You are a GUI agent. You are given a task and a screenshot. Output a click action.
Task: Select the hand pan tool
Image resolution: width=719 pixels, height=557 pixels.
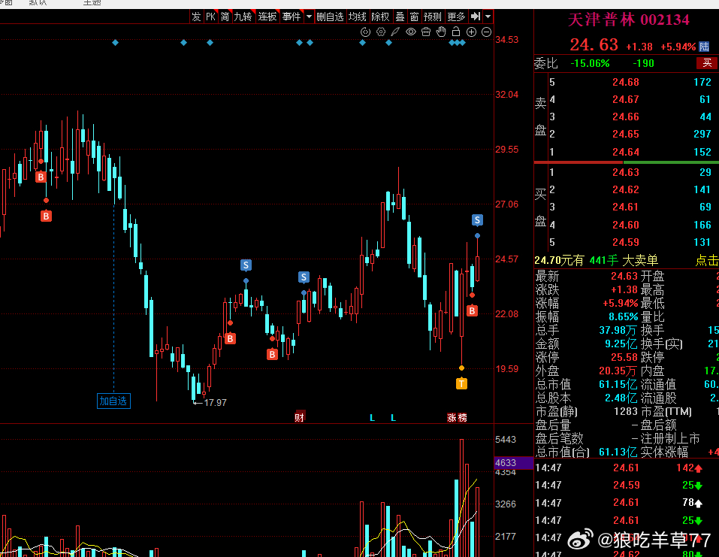[441, 32]
